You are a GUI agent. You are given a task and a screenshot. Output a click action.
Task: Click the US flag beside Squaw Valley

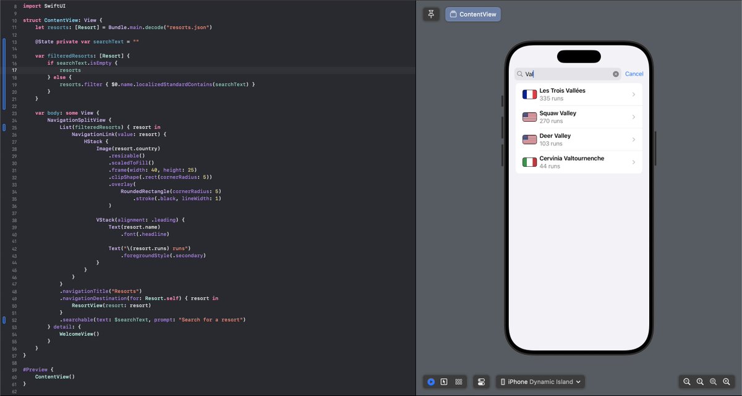tap(529, 117)
